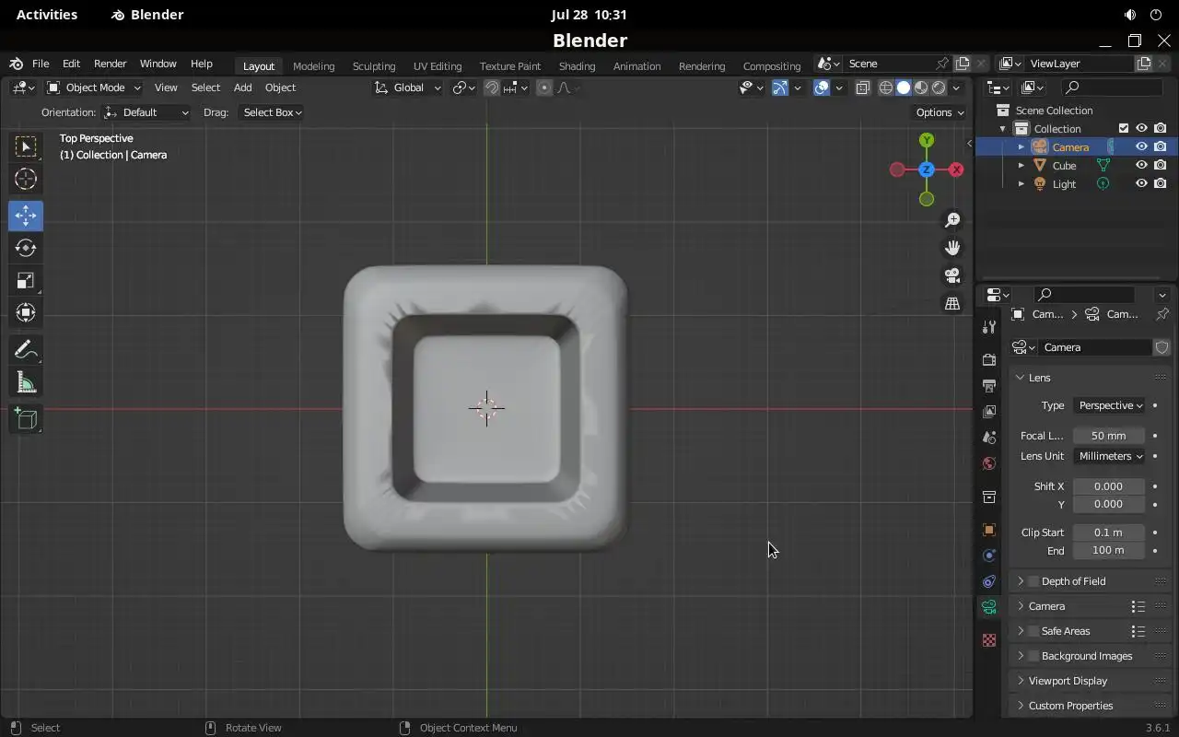1179x737 pixels.
Task: Toggle viewport overlays
Action: pyautogui.click(x=822, y=88)
